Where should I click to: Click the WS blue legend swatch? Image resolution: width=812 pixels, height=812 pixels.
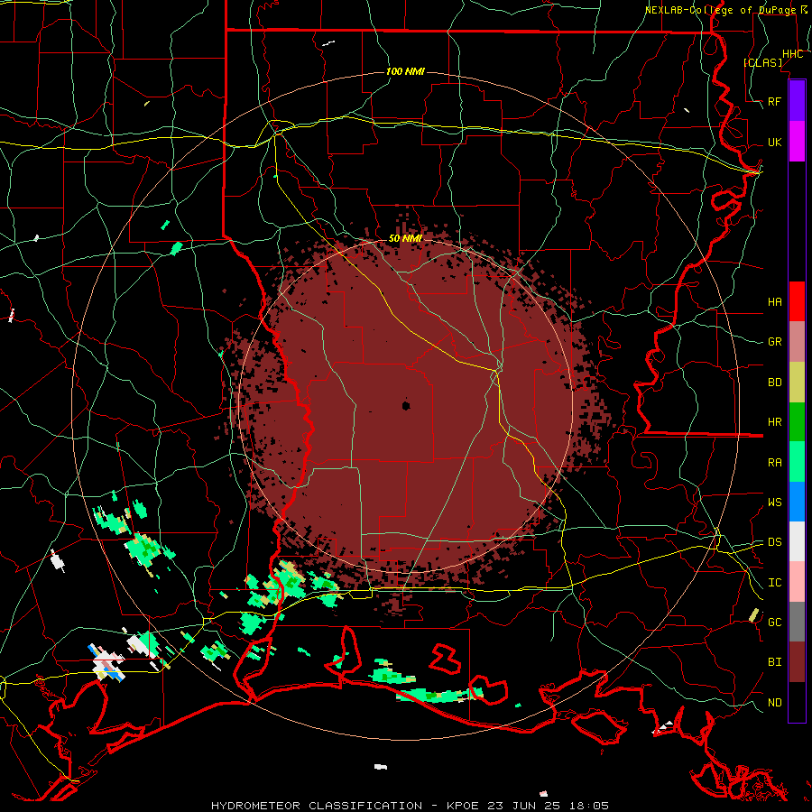(797, 502)
